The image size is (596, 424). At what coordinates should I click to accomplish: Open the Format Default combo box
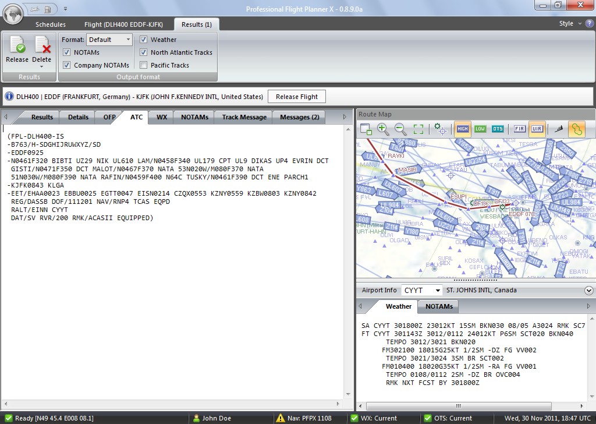coord(109,40)
